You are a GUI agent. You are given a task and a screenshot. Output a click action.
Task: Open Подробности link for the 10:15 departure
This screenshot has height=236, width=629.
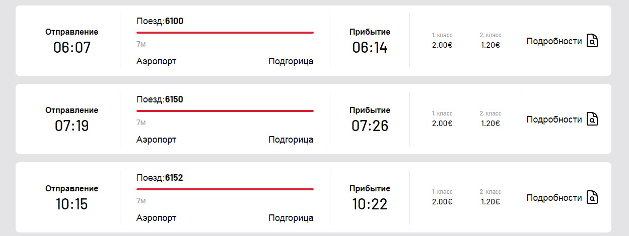(554, 198)
